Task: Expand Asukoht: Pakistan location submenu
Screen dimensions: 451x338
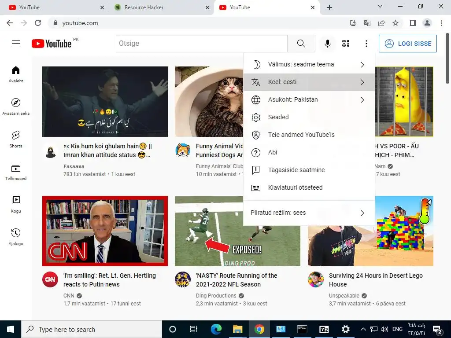Action: [x=309, y=100]
